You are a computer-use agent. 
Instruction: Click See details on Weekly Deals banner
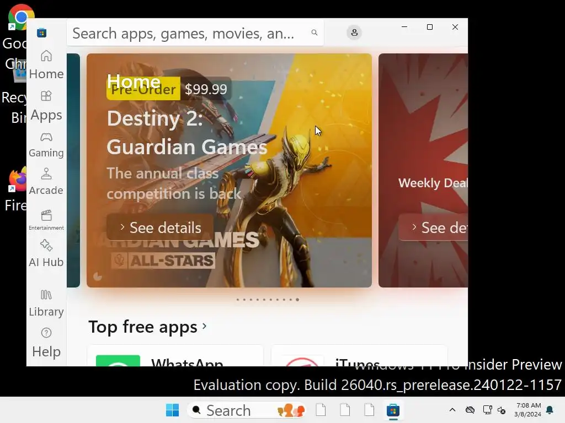tap(434, 227)
